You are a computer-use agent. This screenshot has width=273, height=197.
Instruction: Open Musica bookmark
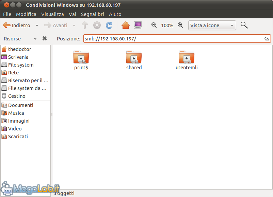(26, 113)
